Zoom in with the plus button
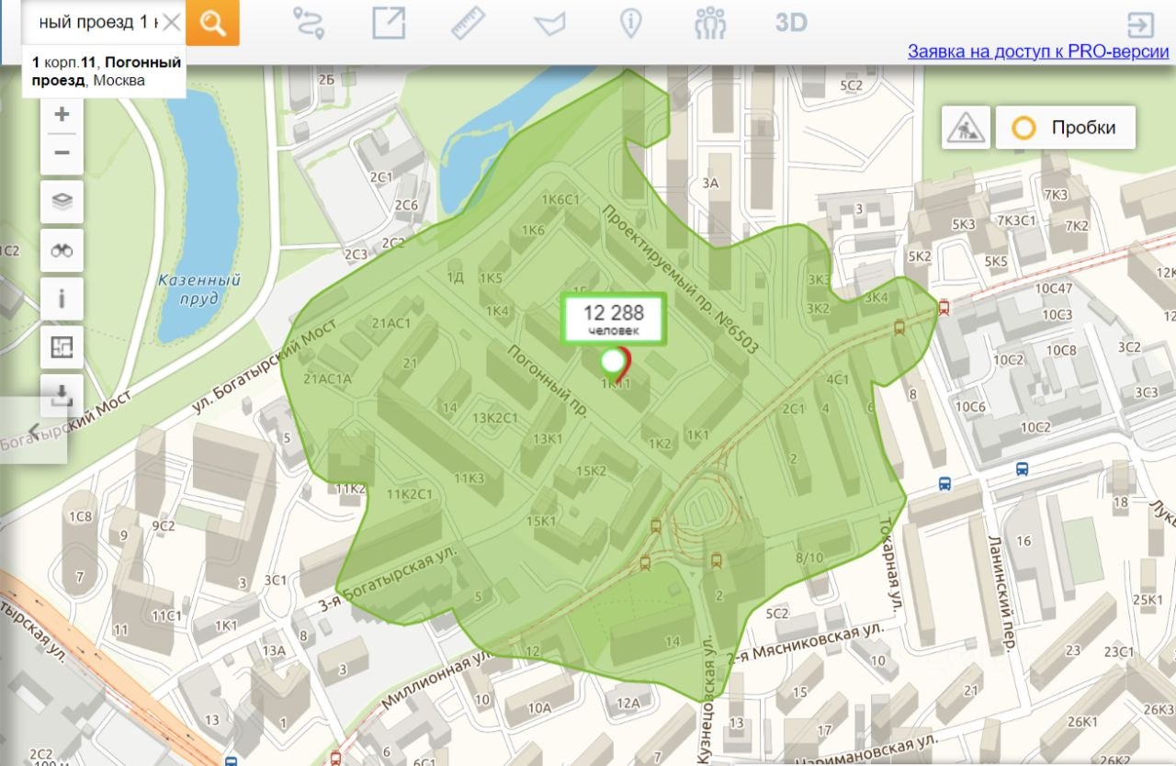Viewport: 1176px width, 766px height. point(62,115)
